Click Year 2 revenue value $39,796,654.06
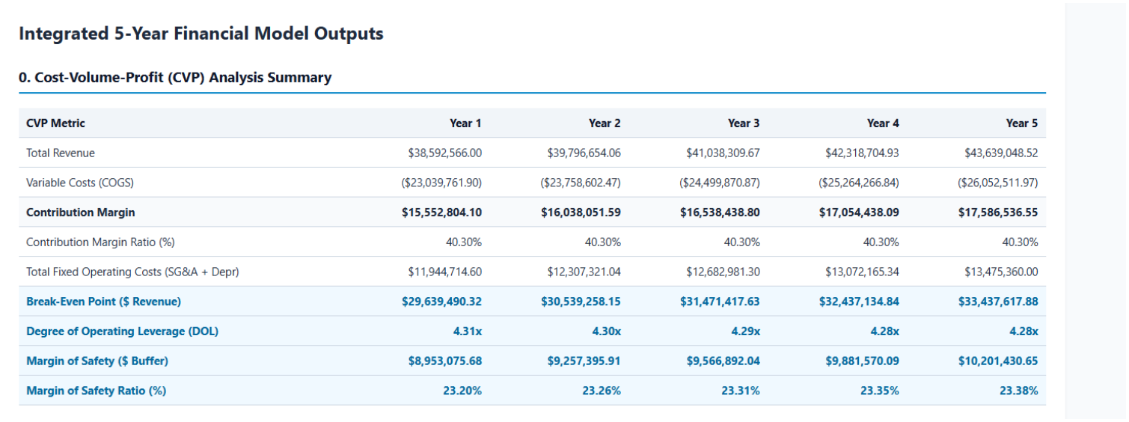The image size is (1129, 422). coord(584,153)
